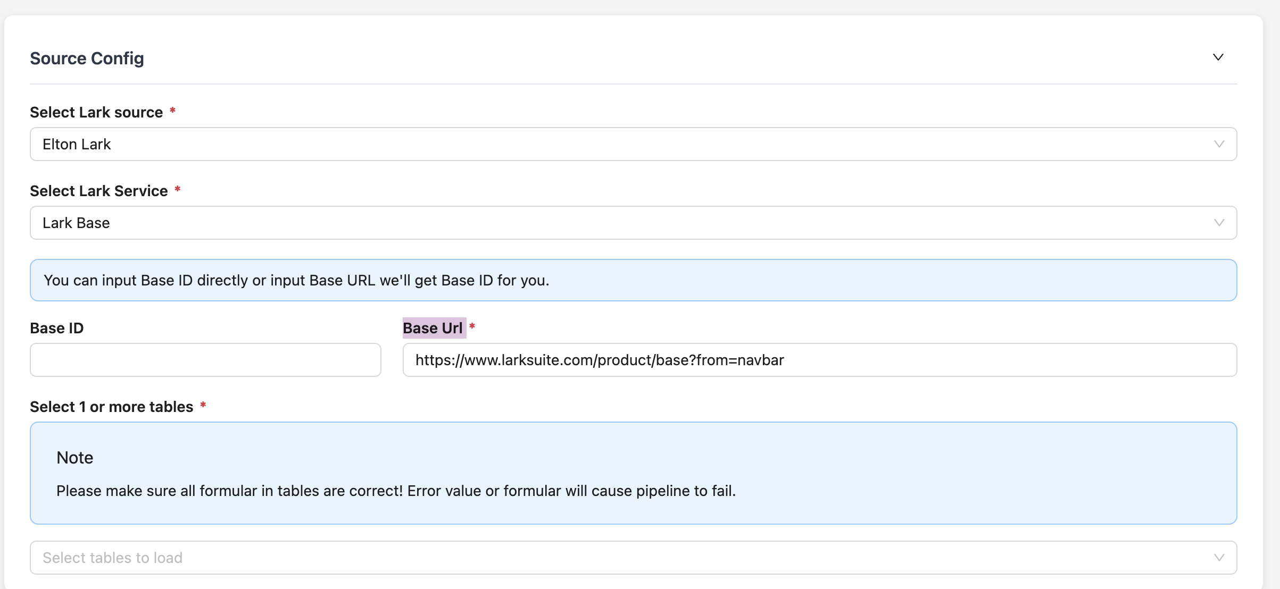Open the Select tables to load dropdown
1280x589 pixels.
click(x=633, y=558)
